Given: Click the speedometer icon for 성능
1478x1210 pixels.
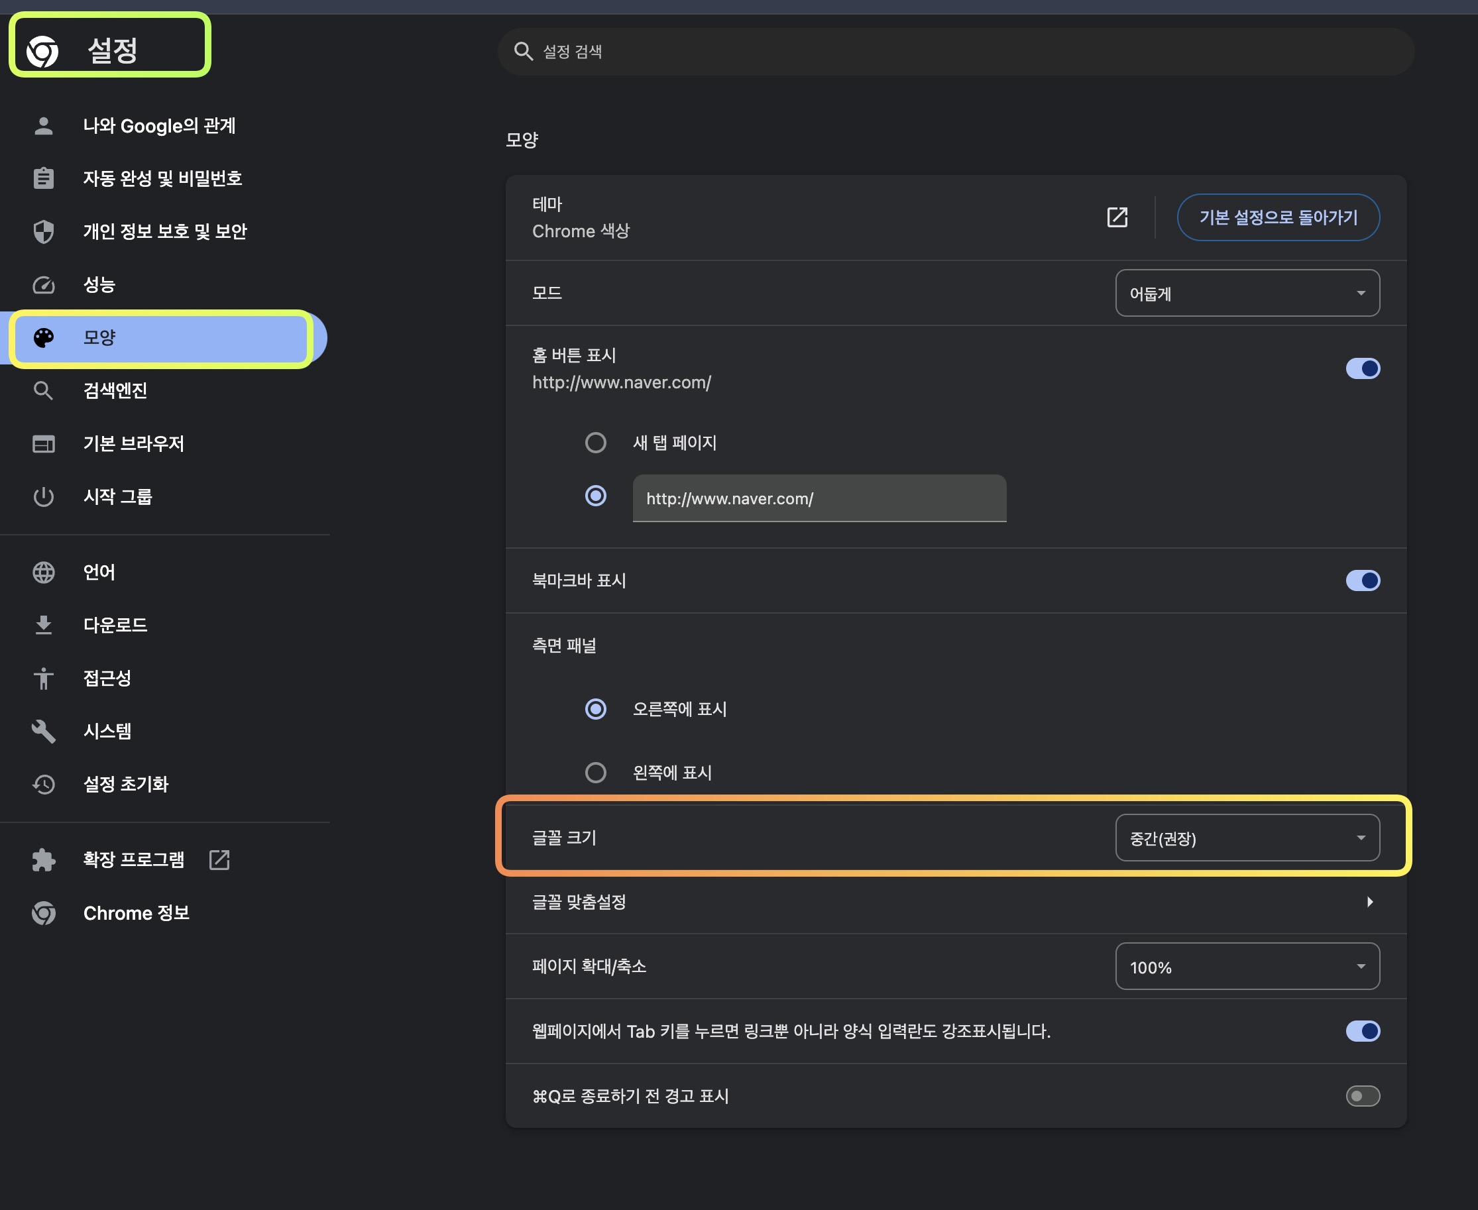Looking at the screenshot, I should [x=43, y=284].
